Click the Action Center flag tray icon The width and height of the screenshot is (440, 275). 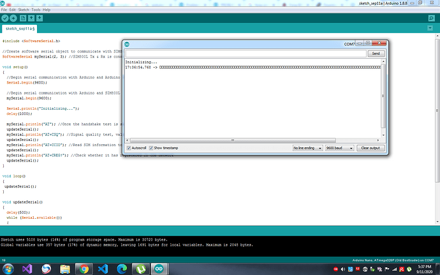387,269
